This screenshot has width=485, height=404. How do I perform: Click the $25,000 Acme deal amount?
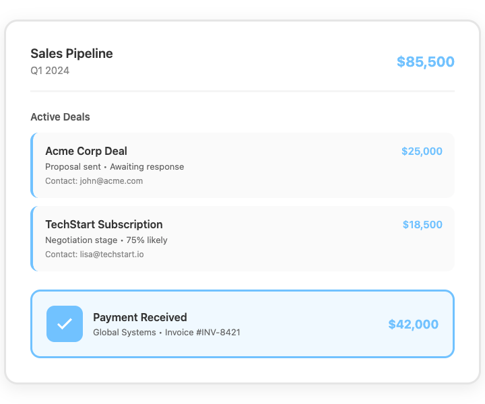click(422, 151)
